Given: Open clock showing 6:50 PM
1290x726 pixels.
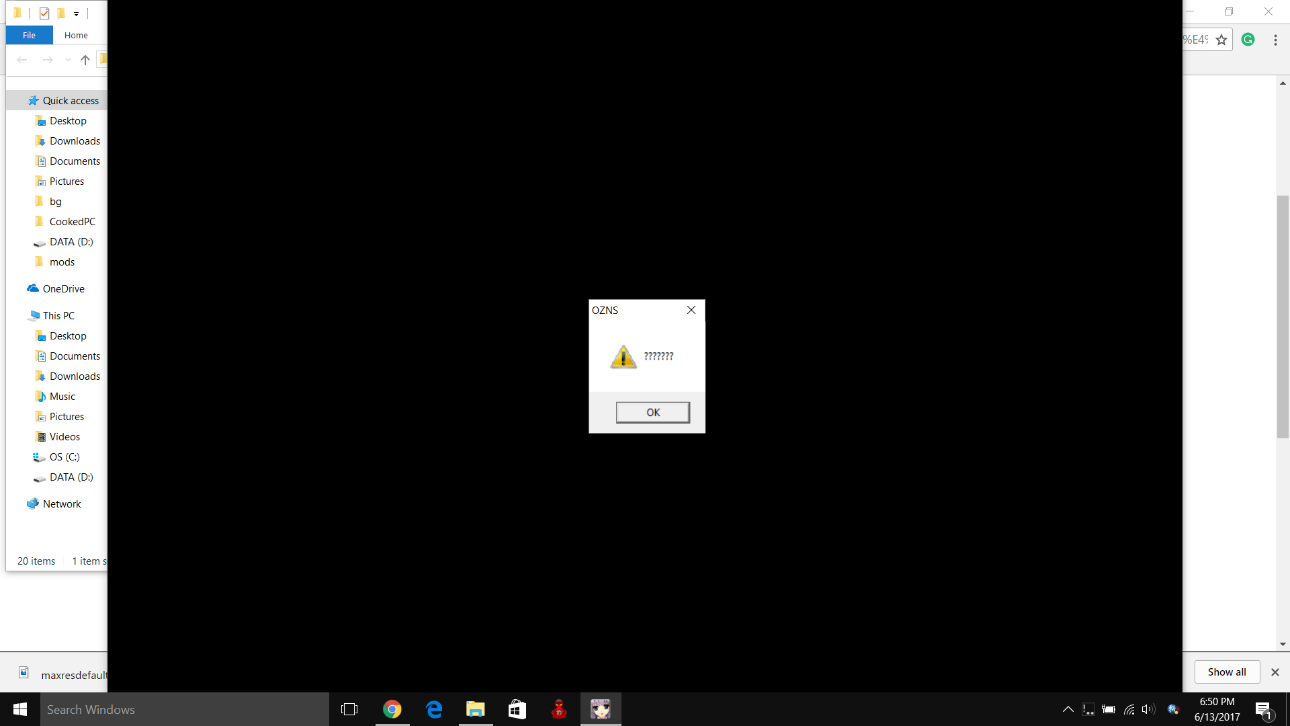Looking at the screenshot, I should coord(1217,709).
